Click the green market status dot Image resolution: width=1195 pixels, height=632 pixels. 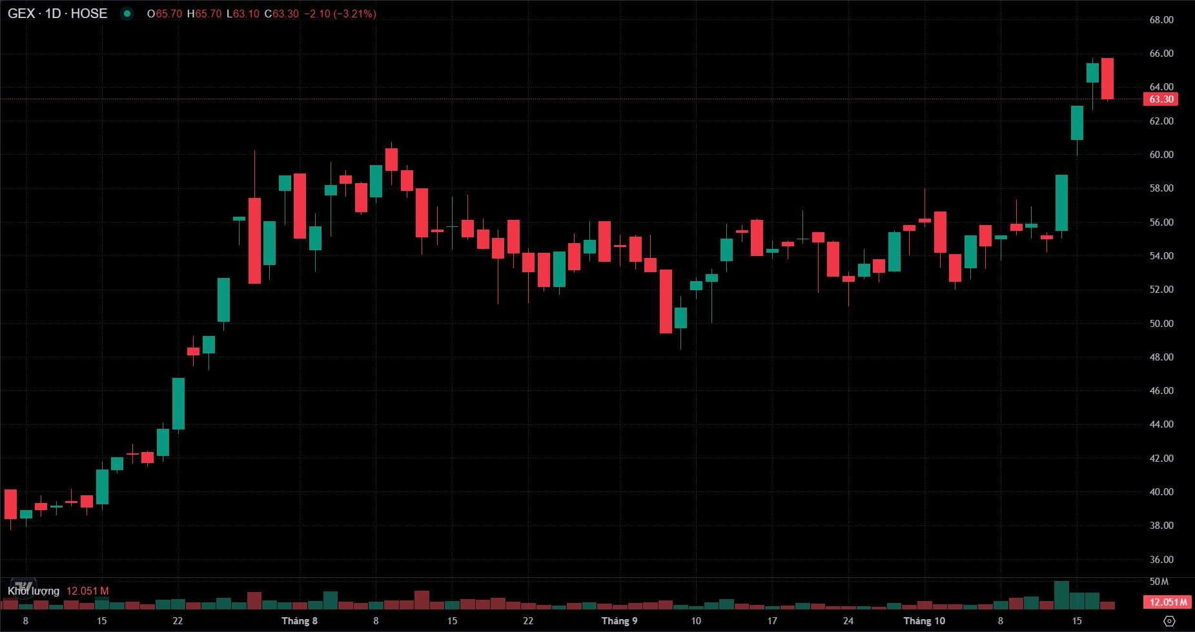coord(127,14)
